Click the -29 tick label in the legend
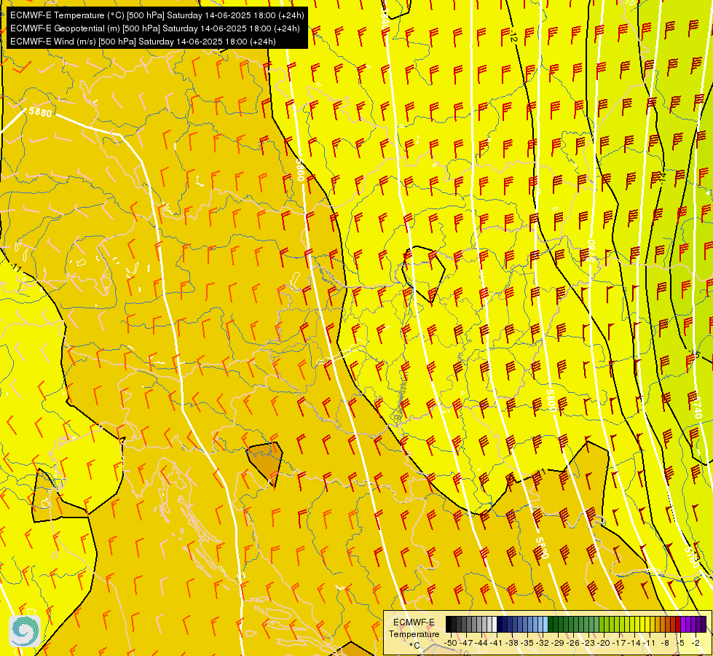 point(558,643)
